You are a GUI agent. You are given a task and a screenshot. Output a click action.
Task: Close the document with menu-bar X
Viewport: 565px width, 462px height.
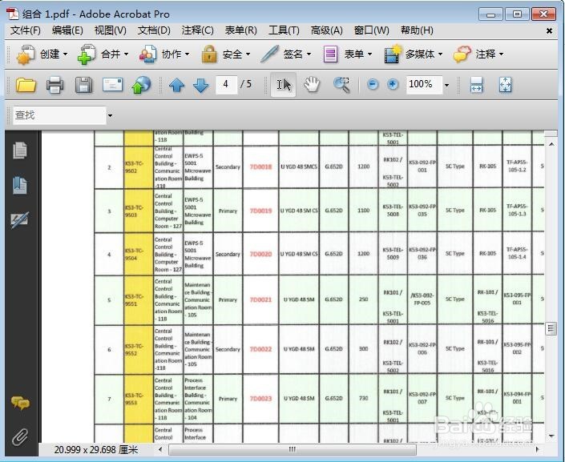549,31
